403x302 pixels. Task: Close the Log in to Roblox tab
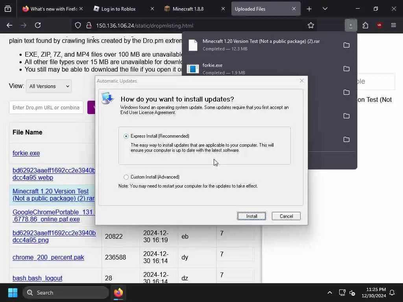[x=152, y=9]
